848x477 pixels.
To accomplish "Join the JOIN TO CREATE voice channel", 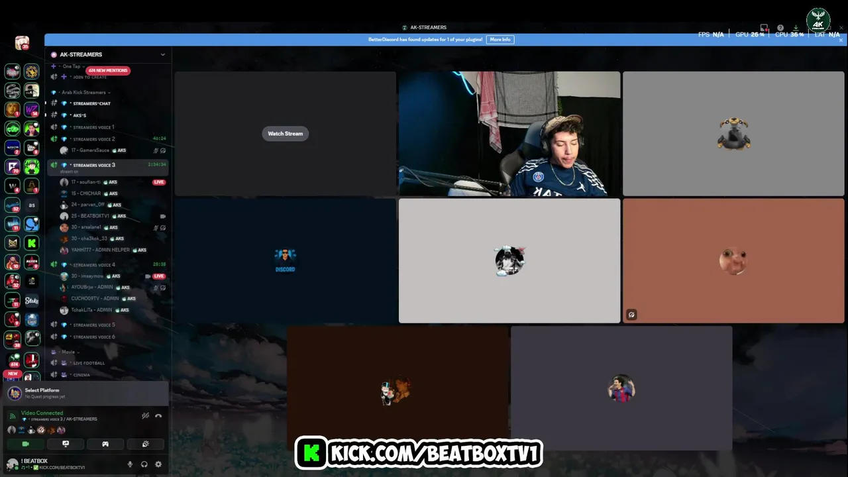I will click(x=107, y=77).
